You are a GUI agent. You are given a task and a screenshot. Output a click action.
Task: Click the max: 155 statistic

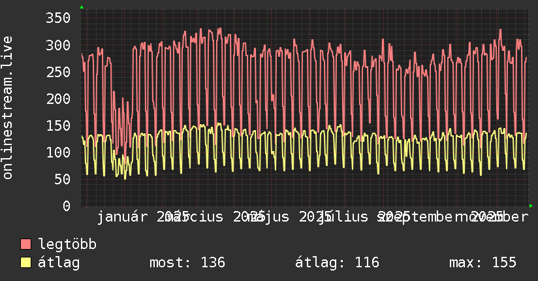(x=483, y=263)
